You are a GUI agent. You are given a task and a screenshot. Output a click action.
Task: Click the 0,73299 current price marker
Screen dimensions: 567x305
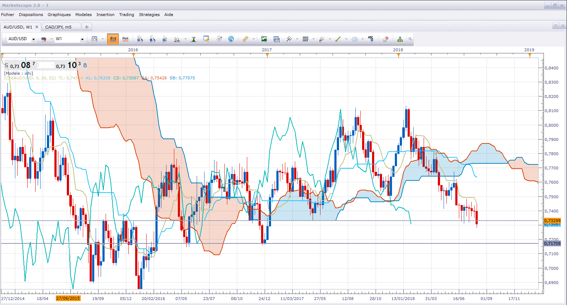(x=552, y=221)
